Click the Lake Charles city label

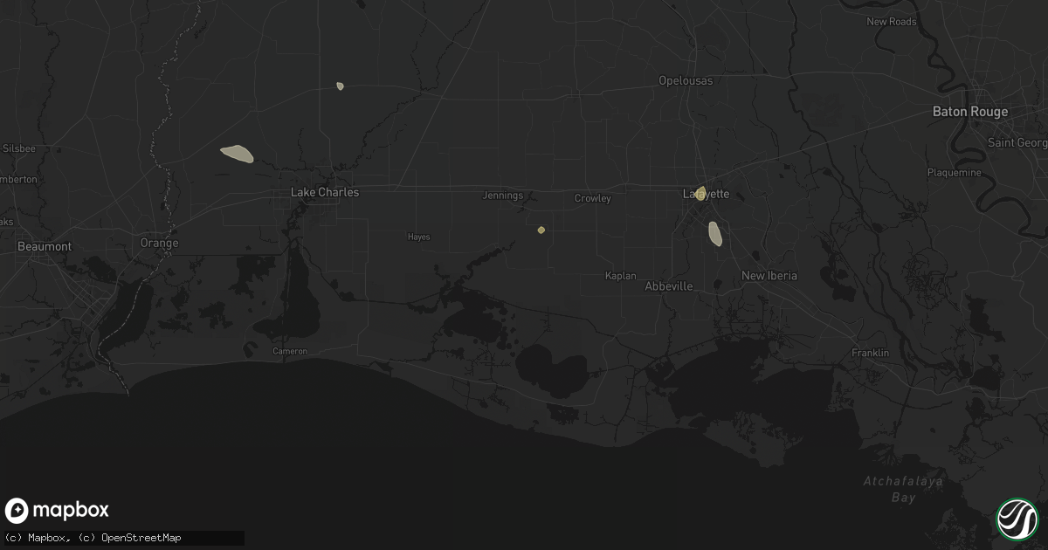pyautogui.click(x=325, y=192)
